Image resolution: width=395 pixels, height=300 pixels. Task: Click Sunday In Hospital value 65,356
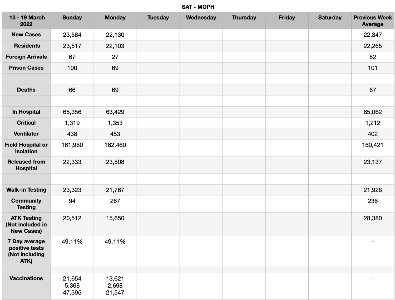click(72, 112)
